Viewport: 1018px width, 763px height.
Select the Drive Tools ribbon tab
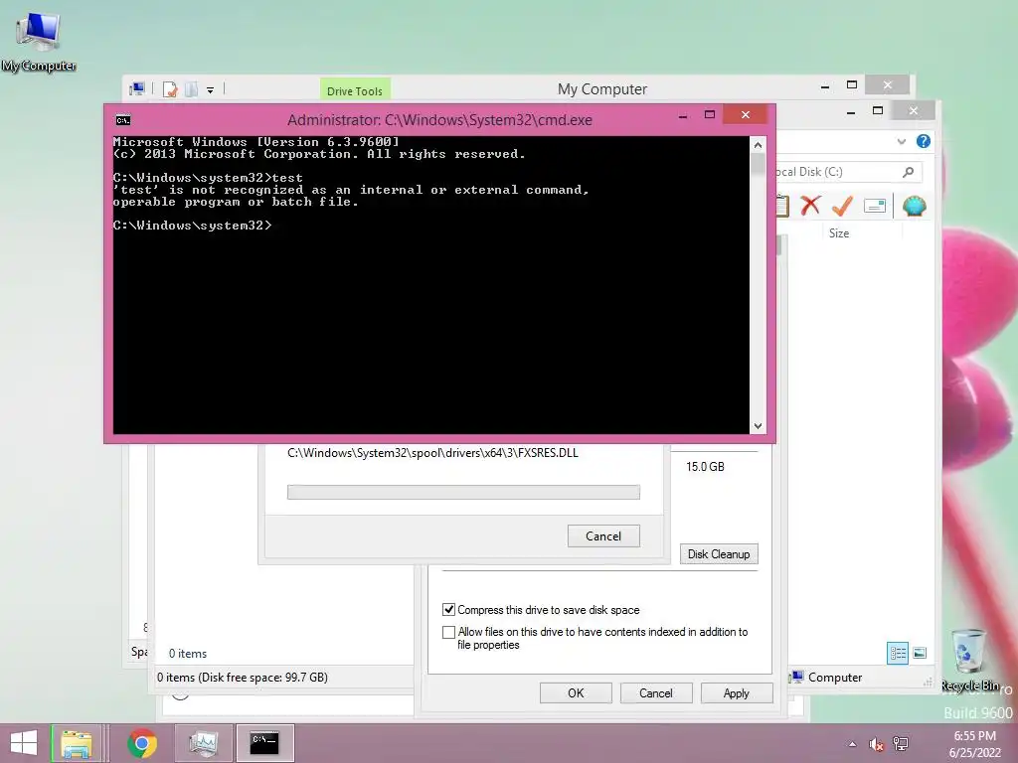tap(355, 90)
